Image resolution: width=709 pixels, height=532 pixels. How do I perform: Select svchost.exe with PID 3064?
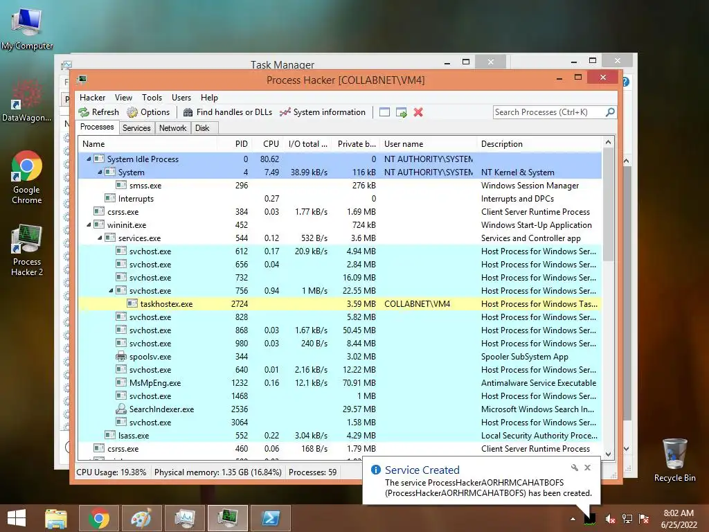pos(340,423)
